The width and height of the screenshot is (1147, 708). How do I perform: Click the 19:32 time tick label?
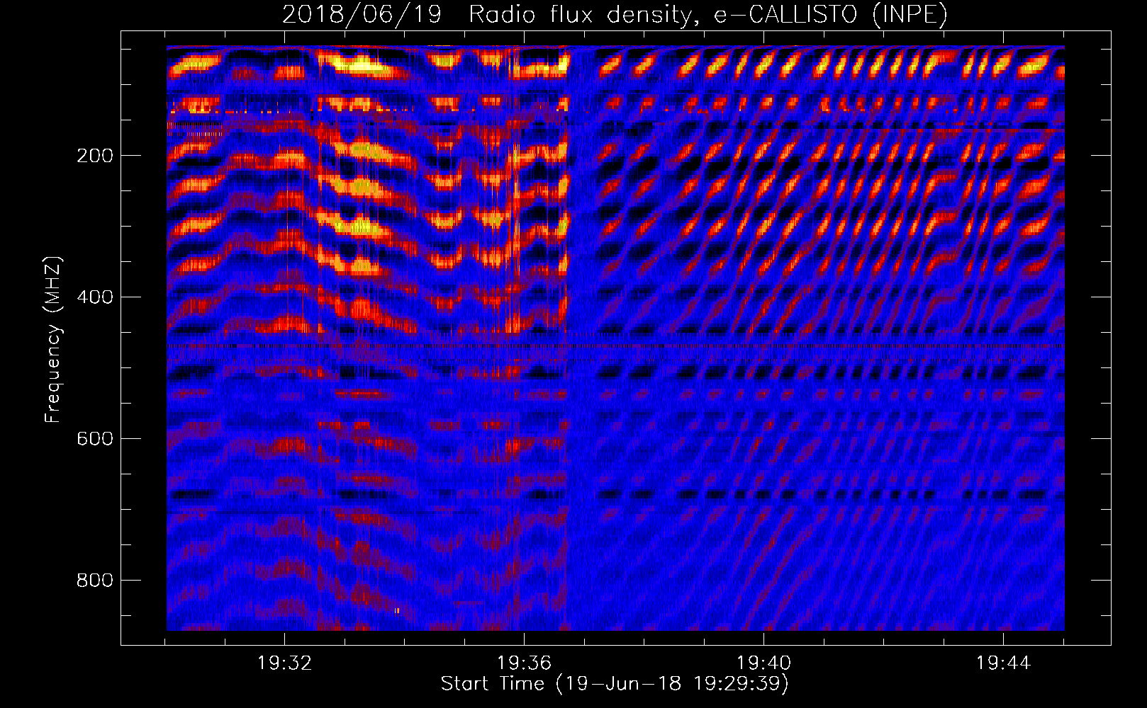[x=285, y=663]
